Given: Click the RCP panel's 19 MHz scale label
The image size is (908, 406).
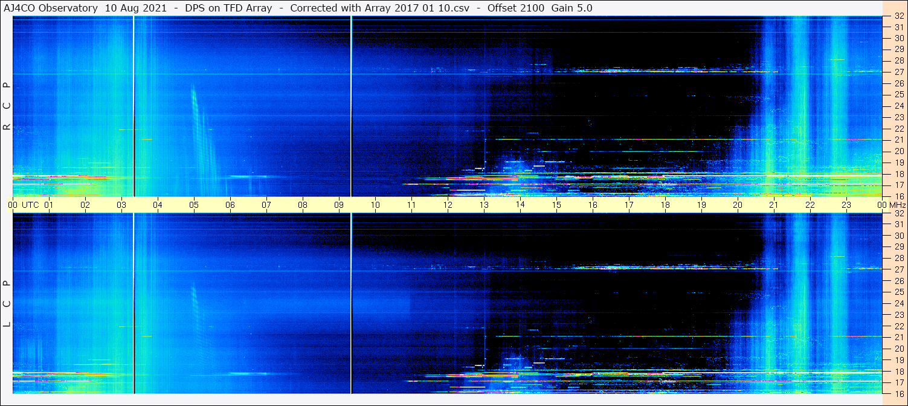Looking at the screenshot, I should [x=898, y=162].
